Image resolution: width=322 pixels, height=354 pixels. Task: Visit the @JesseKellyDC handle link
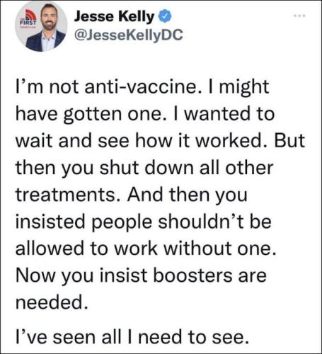pyautogui.click(x=129, y=35)
